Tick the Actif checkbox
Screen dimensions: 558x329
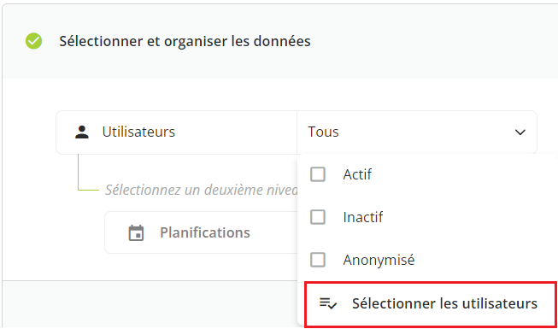pyautogui.click(x=317, y=174)
